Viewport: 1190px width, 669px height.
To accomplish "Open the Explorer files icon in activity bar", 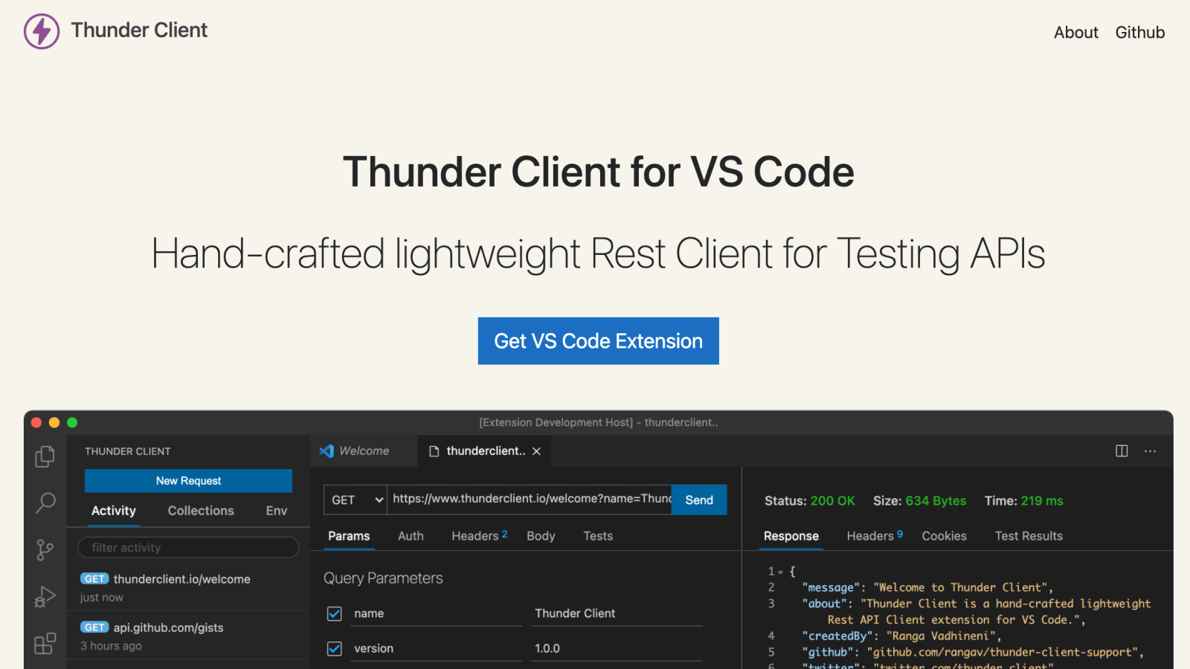I will coord(45,456).
